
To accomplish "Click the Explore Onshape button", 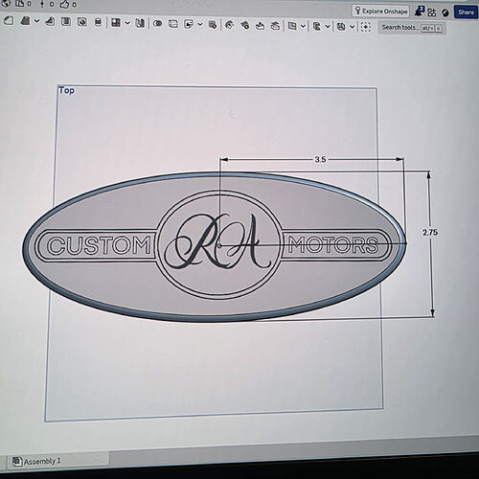I will [381, 11].
